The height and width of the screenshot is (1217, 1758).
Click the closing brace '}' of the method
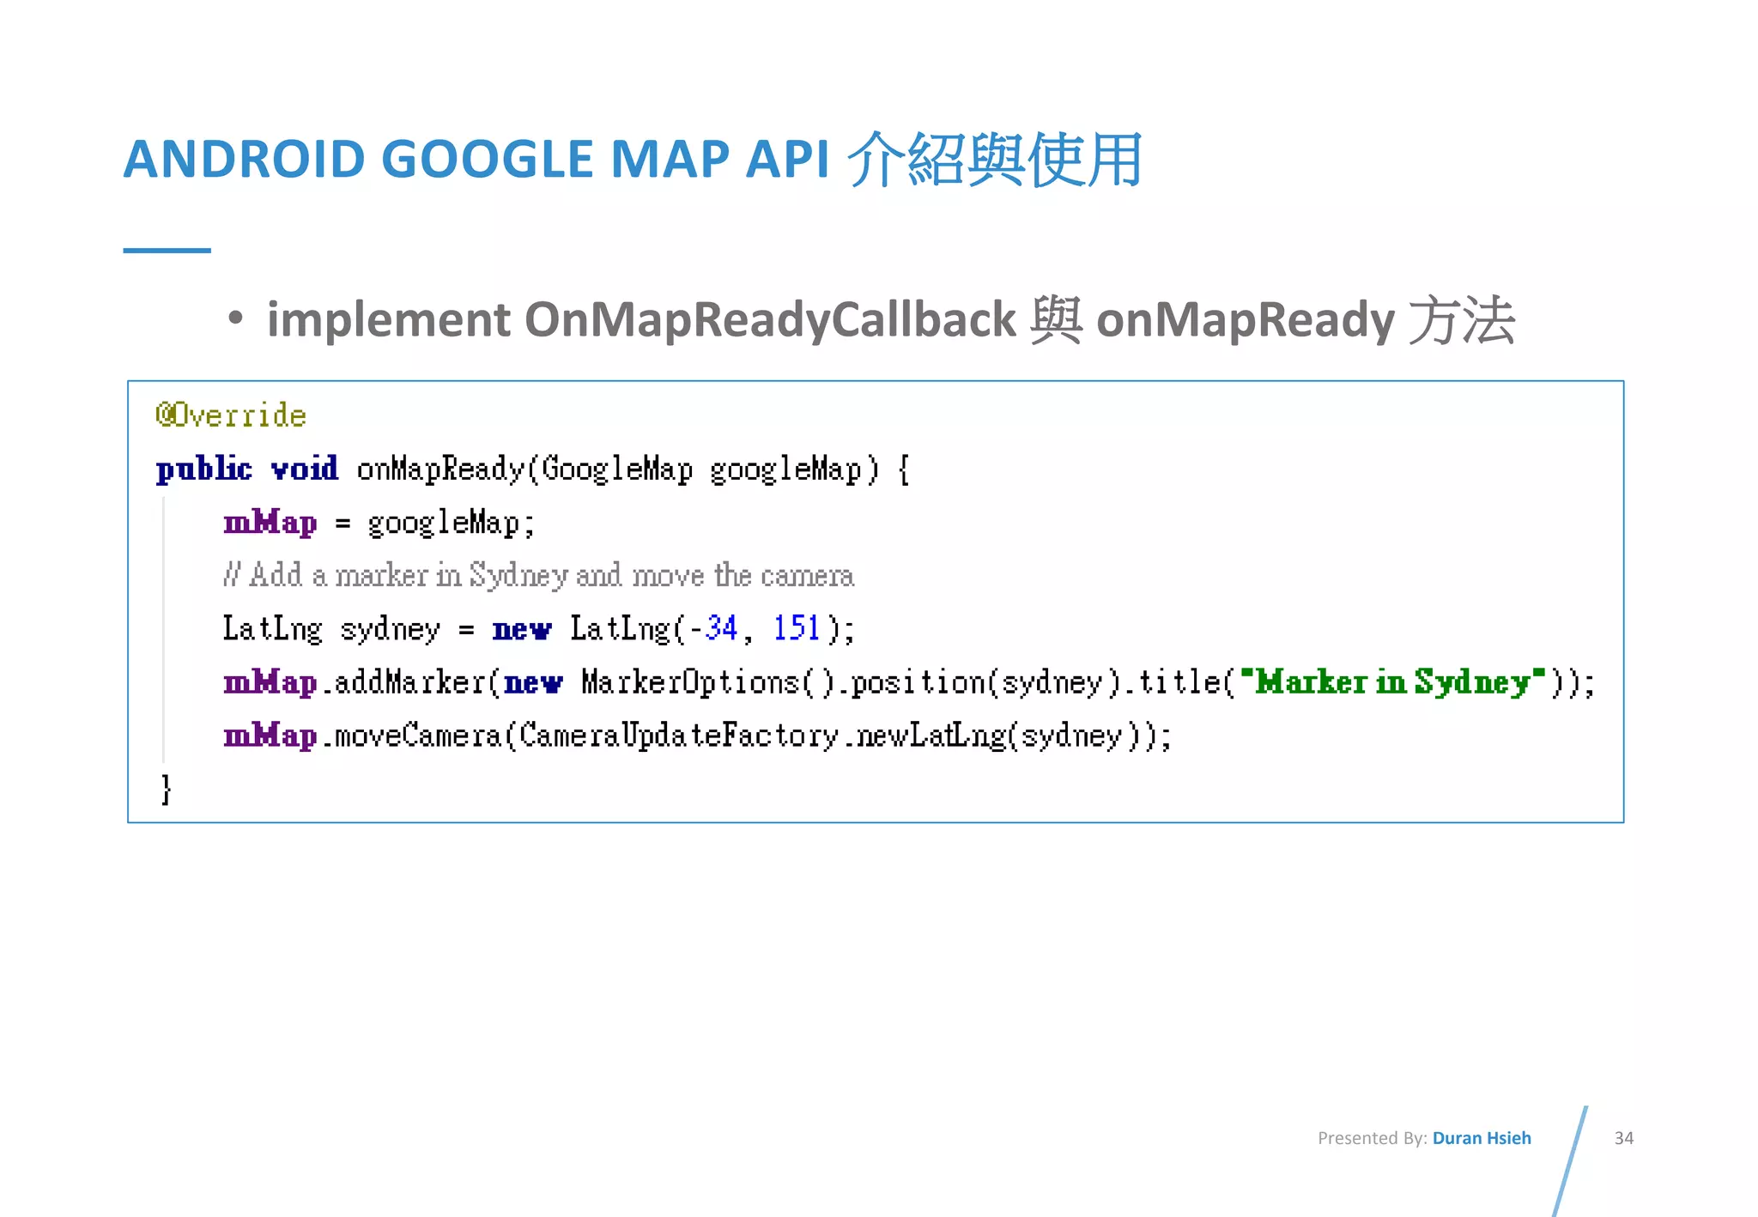click(x=166, y=789)
